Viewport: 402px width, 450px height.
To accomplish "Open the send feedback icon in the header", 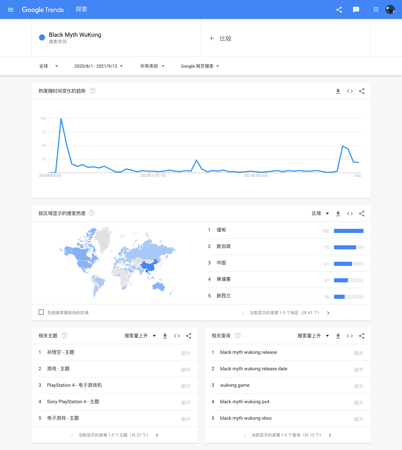I will [x=356, y=10].
